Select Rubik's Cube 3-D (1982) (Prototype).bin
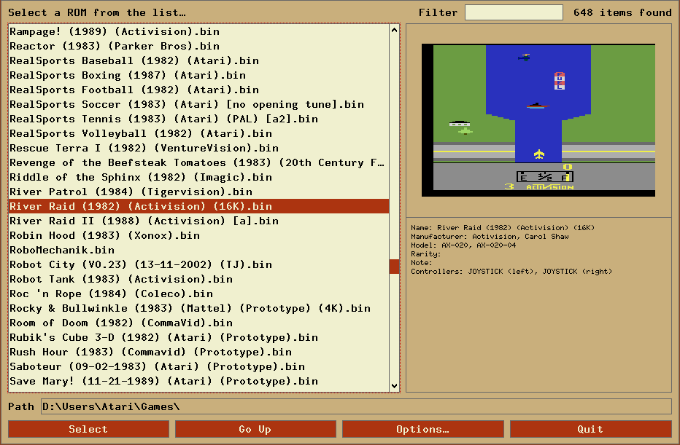 [198, 338]
